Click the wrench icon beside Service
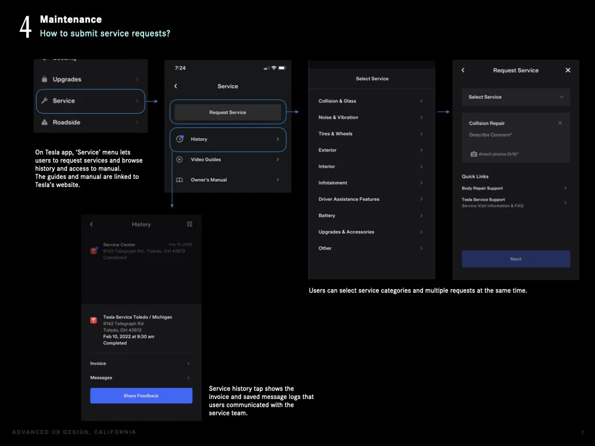 (x=44, y=100)
